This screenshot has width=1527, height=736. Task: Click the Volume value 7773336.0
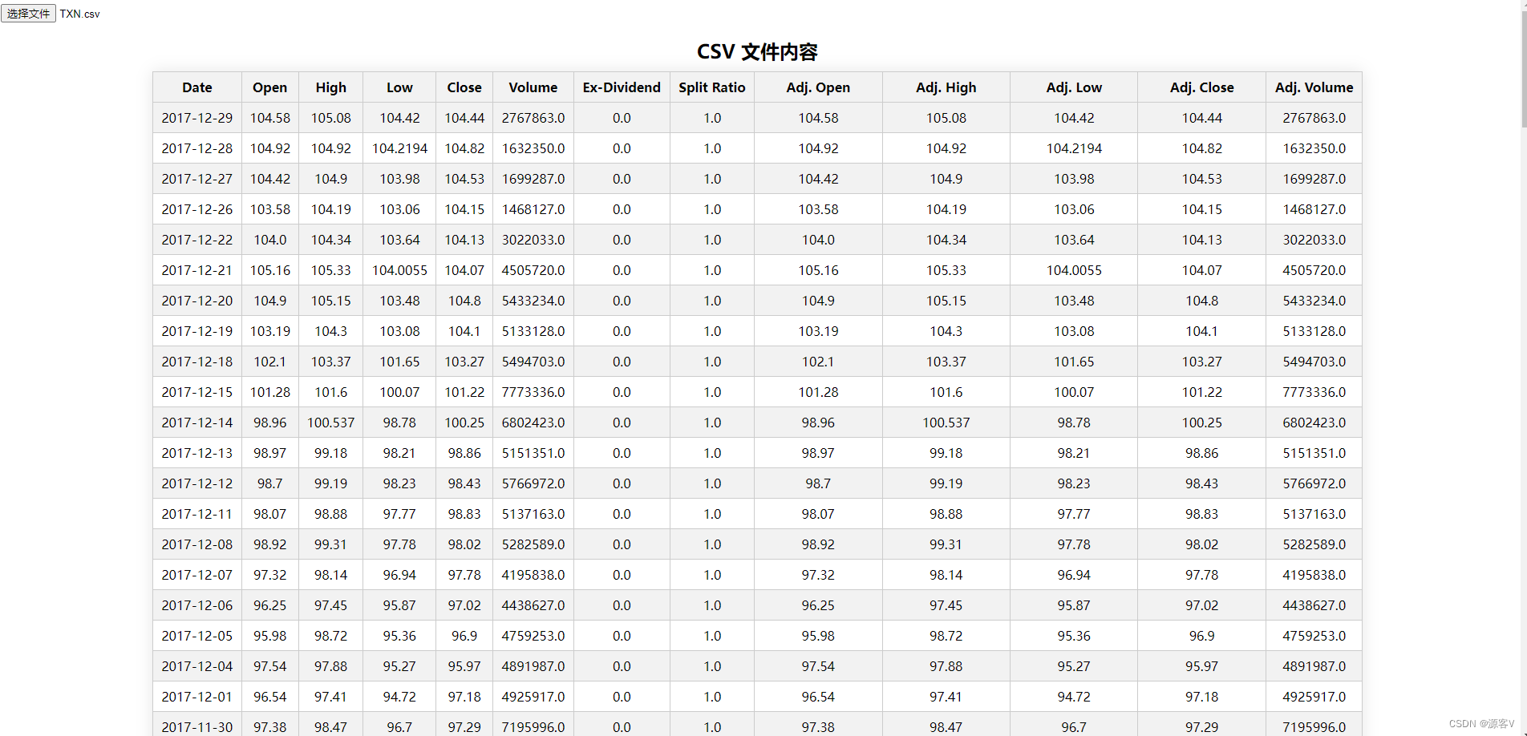point(533,392)
